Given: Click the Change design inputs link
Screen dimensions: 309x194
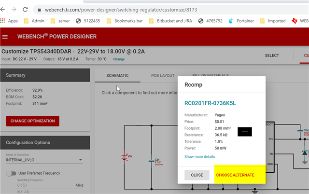Looking at the screenshot, I should [119, 59].
